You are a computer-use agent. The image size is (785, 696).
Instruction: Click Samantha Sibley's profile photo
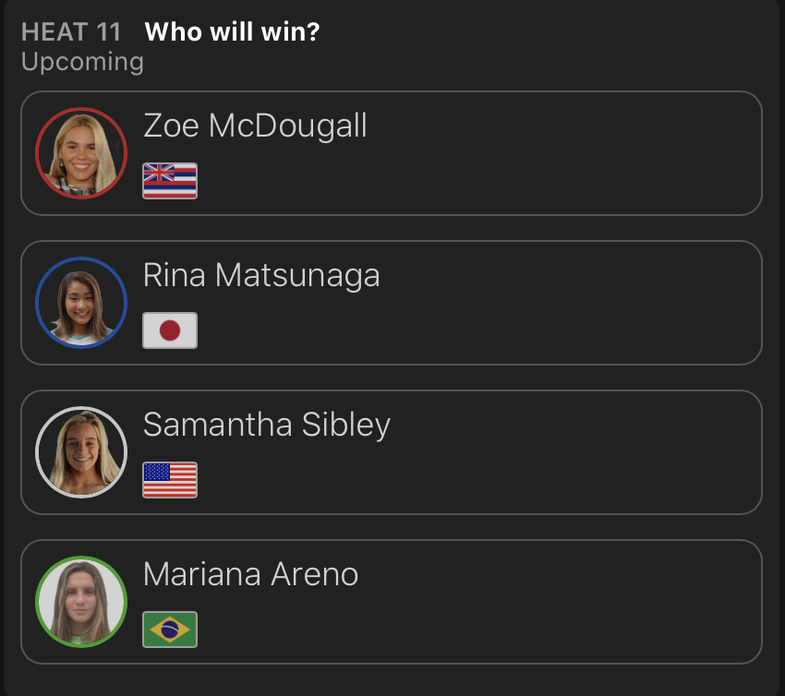(81, 452)
